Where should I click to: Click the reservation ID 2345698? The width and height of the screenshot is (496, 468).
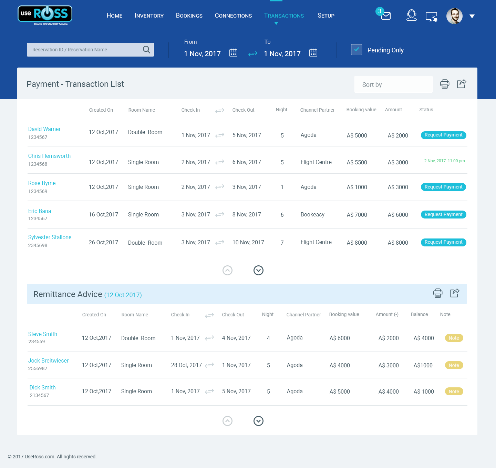tap(38, 245)
